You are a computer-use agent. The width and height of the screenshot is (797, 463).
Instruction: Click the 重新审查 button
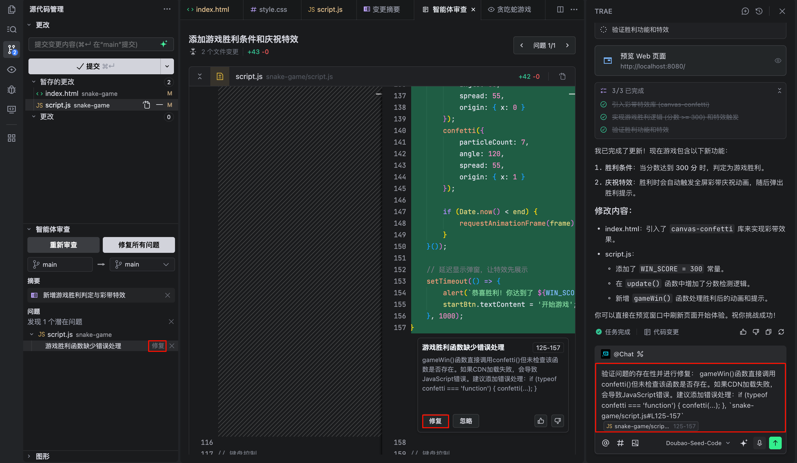(63, 245)
